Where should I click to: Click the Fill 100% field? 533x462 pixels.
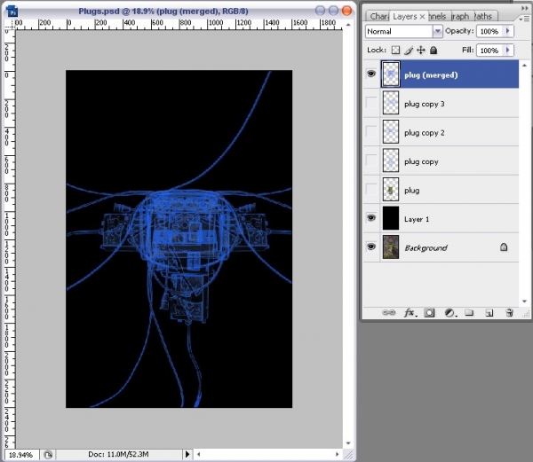pos(489,51)
